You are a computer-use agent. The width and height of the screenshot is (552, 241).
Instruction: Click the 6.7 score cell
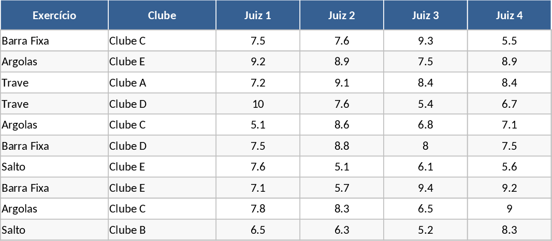coord(510,104)
